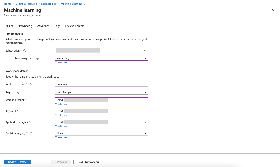280x167 pixels.
Task: Open the Resource group dropdown showing azureml-rg
Action: coord(101,58)
